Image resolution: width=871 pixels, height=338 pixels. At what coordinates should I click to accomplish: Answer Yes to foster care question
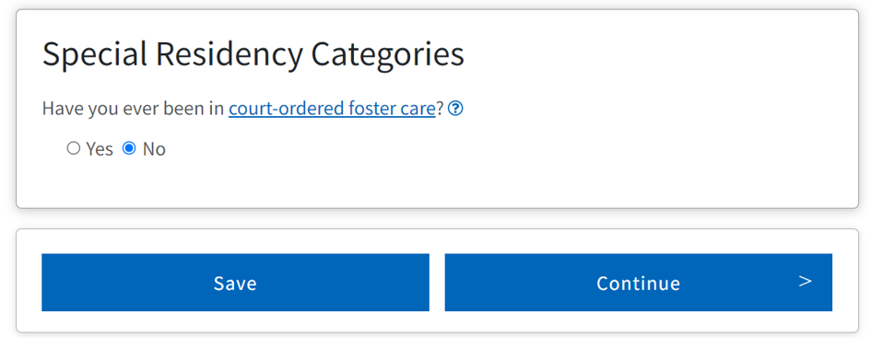point(74,149)
